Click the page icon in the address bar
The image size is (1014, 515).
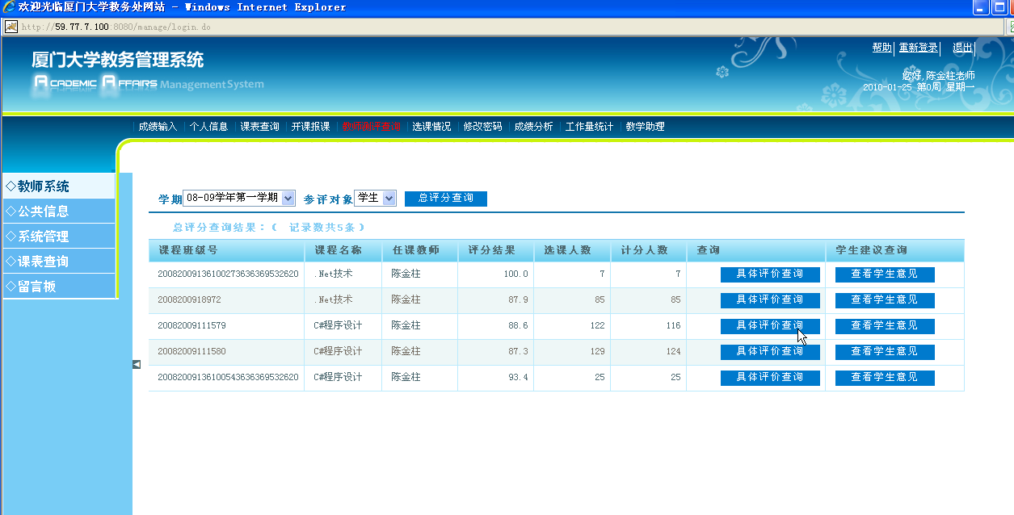(x=11, y=27)
